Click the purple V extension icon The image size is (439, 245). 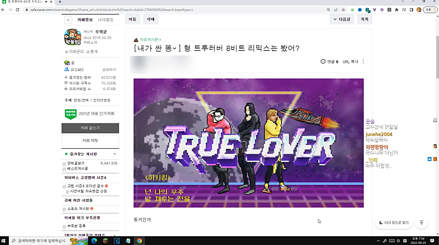[x=375, y=10]
